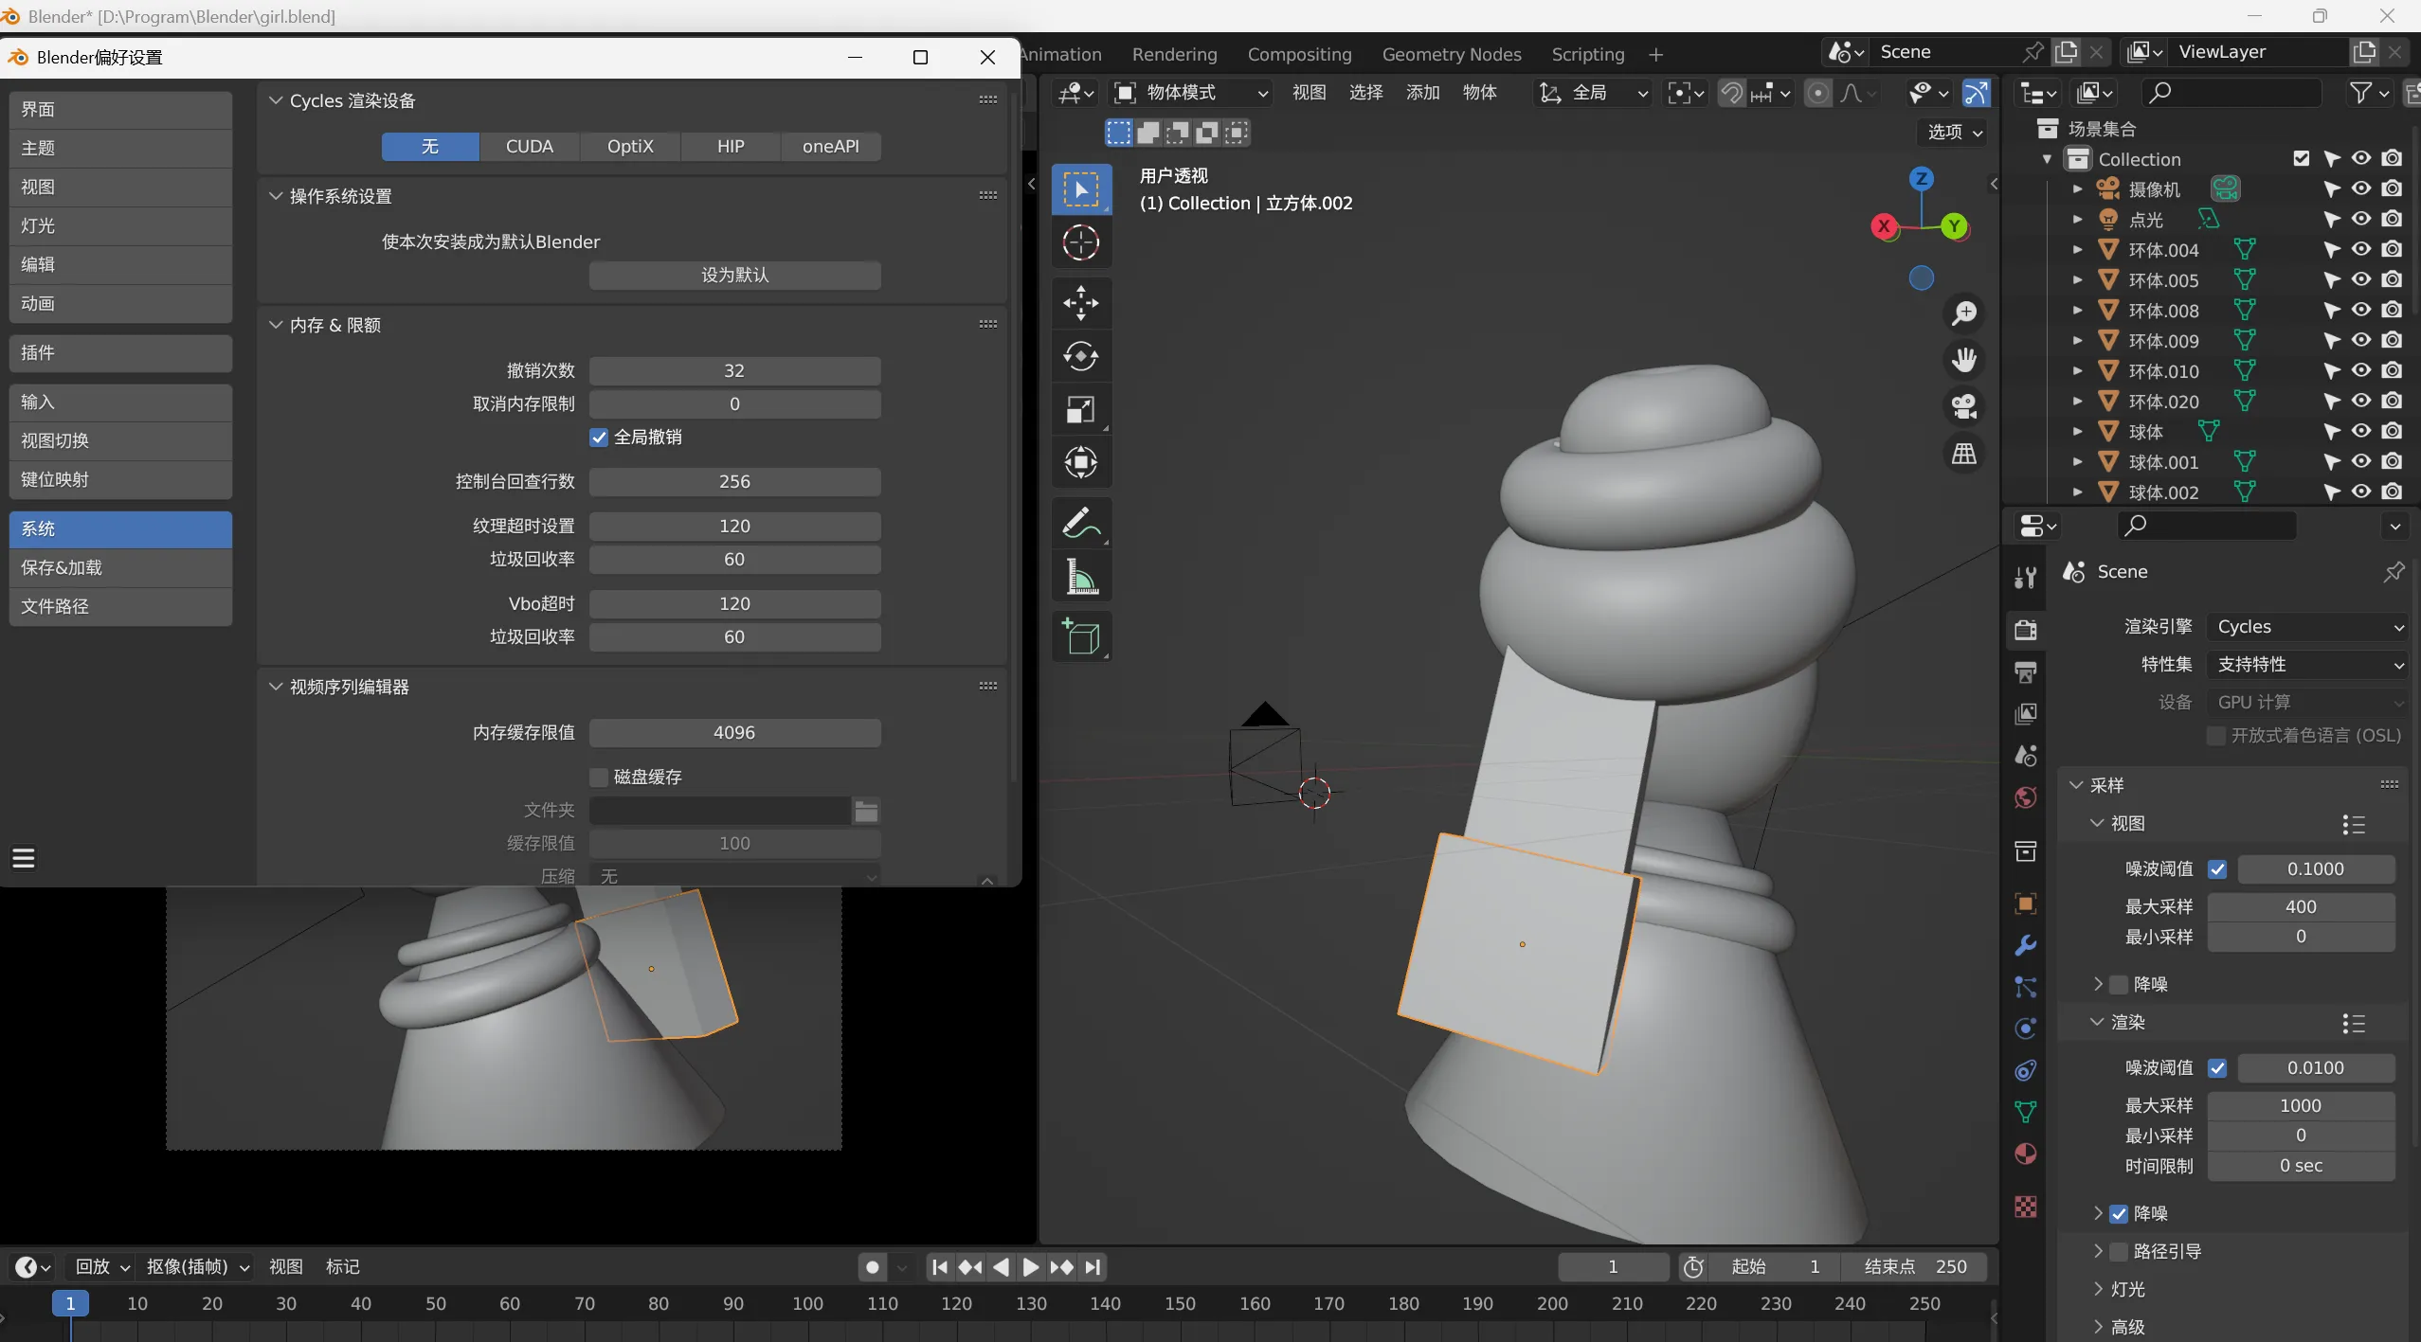Open the 保存&加载 preferences section
2421x1342 pixels.
(120, 567)
